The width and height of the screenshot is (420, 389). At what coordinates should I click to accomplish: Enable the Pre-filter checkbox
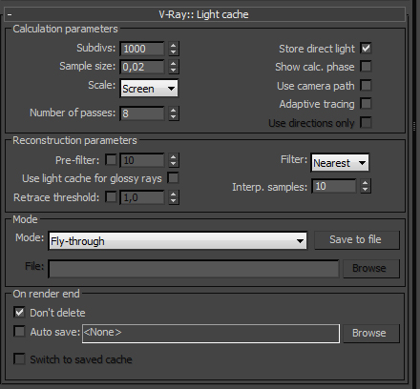pos(111,160)
